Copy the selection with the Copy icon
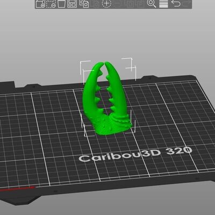This screenshot has width=215, height=215. point(84,4)
